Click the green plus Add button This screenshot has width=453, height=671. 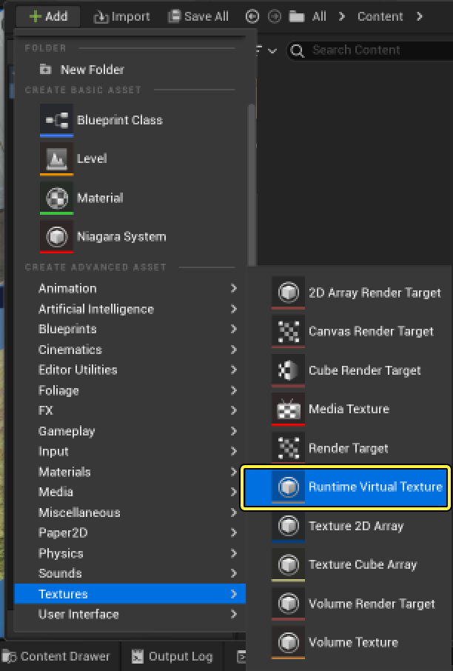point(48,17)
